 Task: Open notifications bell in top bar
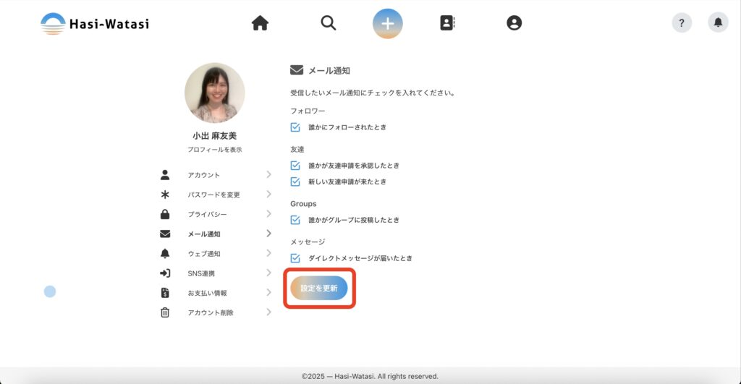[718, 22]
